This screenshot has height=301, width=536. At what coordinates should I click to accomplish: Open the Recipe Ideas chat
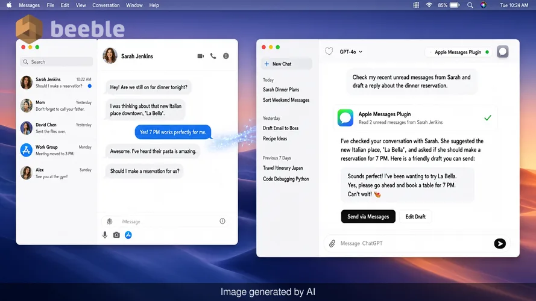pyautogui.click(x=275, y=138)
